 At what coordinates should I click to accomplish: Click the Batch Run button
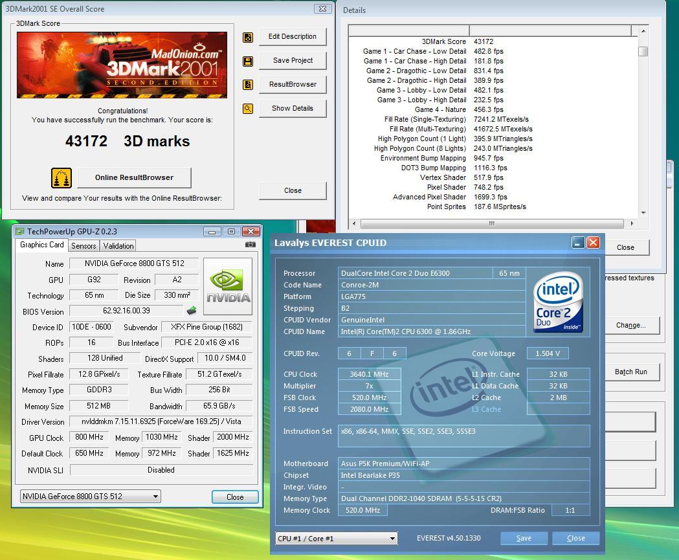tap(631, 372)
